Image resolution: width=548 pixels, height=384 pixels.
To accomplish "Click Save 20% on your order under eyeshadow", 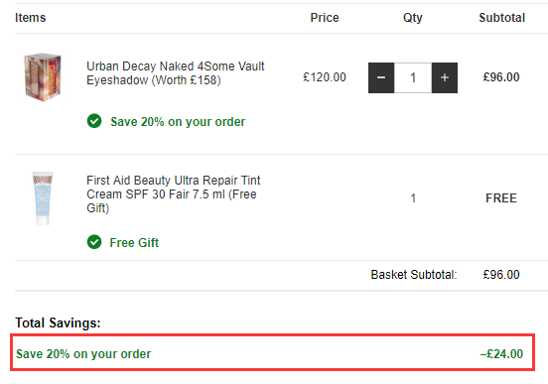I will pyautogui.click(x=178, y=122).
